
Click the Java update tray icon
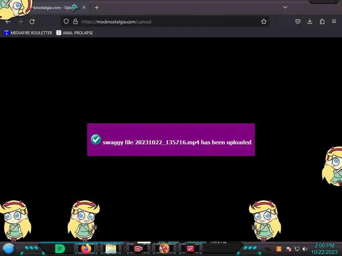tap(279, 249)
